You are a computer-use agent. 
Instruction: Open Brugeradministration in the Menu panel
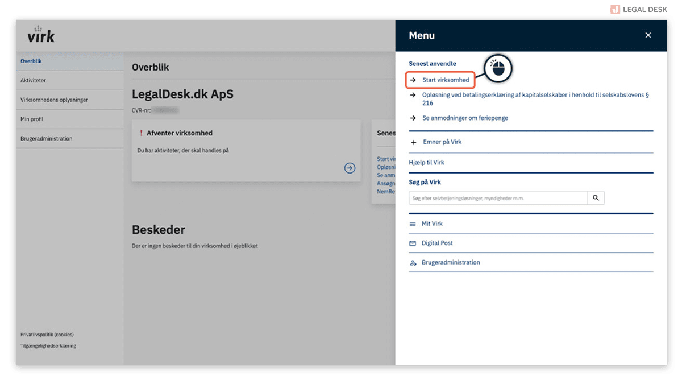click(451, 263)
